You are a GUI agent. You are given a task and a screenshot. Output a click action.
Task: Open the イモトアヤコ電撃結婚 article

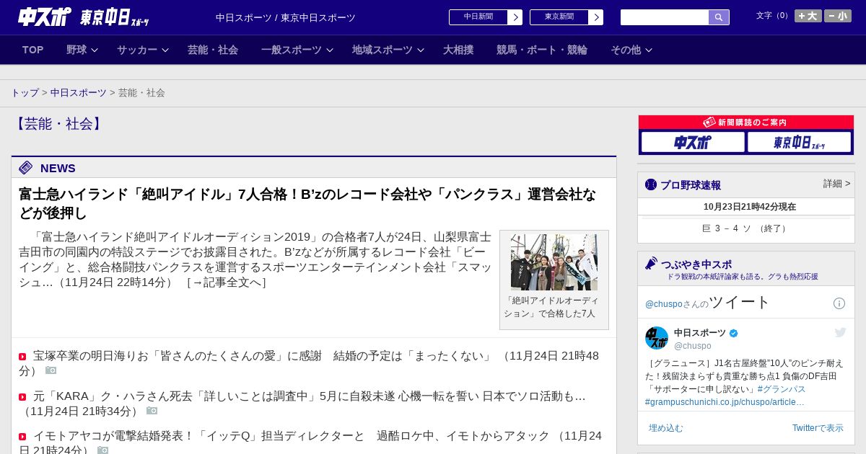click(x=310, y=443)
